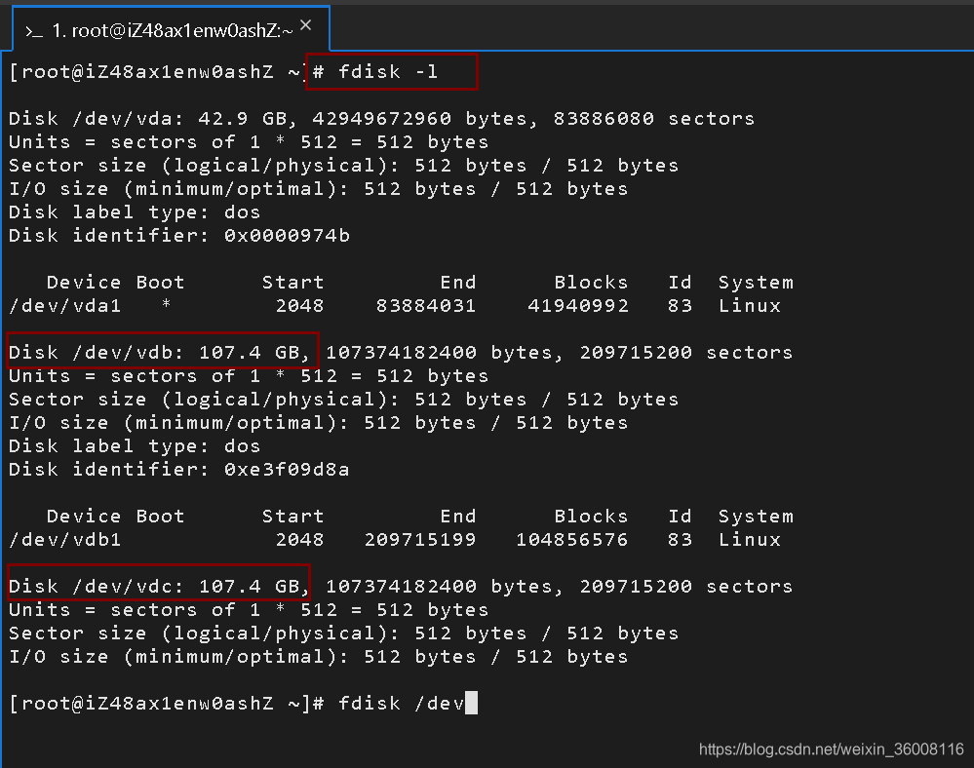Click the '/dev/vdb1' device entry
974x768 pixels.
64,540
